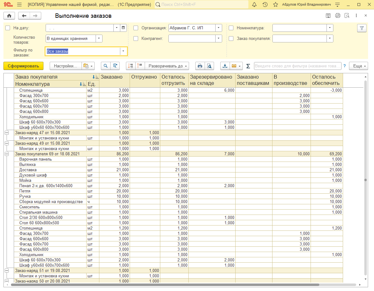374x291 pixels.
Task: Click the Сформировать button
Action: point(23,66)
